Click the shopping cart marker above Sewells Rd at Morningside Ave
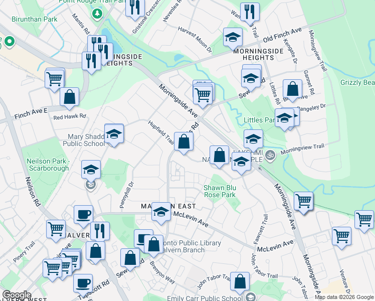375x301 pixels. [203, 94]
